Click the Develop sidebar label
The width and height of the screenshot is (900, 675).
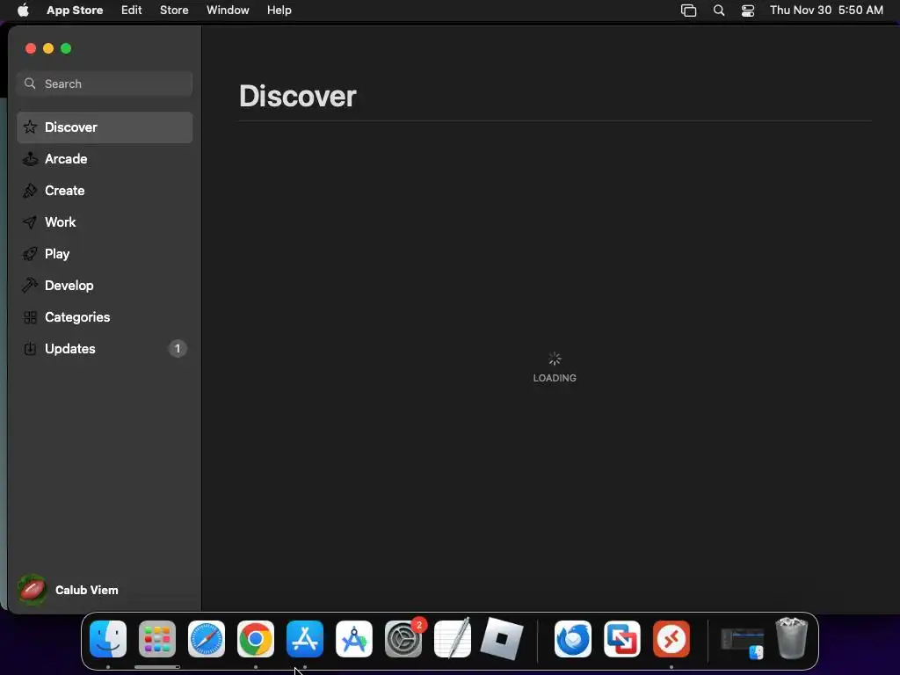click(69, 286)
